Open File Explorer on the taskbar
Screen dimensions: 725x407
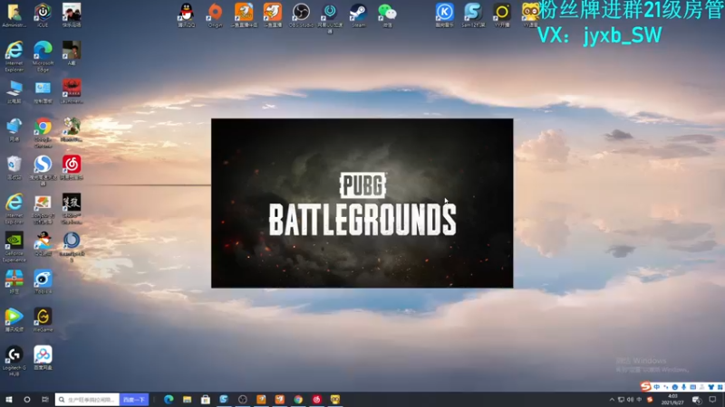pyautogui.click(x=187, y=399)
